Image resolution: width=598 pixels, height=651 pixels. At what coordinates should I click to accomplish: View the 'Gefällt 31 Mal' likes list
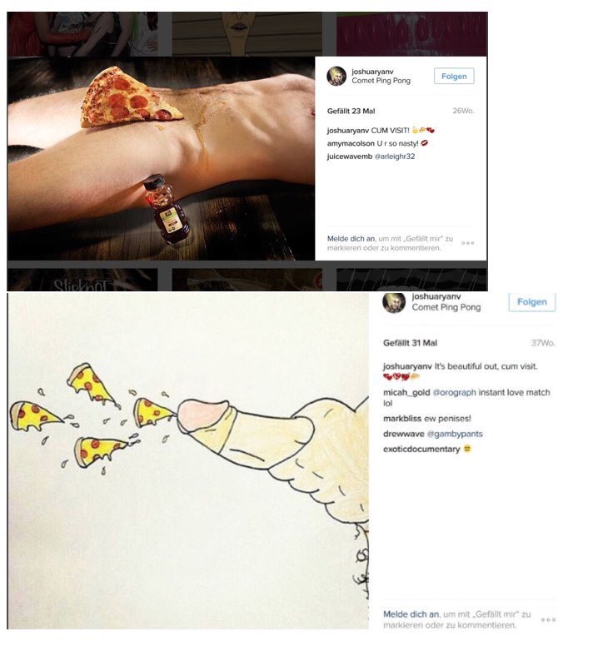point(410,343)
